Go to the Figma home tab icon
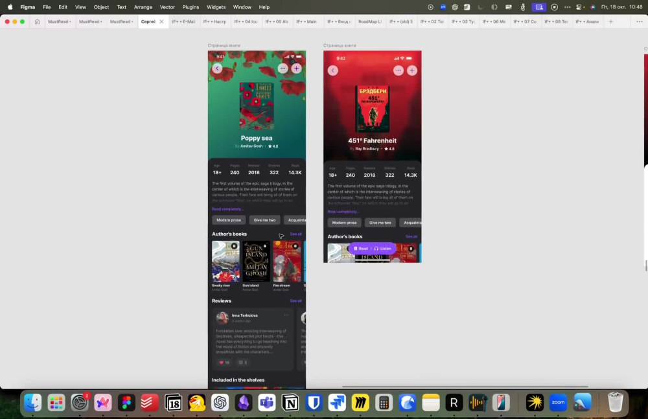This screenshot has width=648, height=419. tap(37, 21)
